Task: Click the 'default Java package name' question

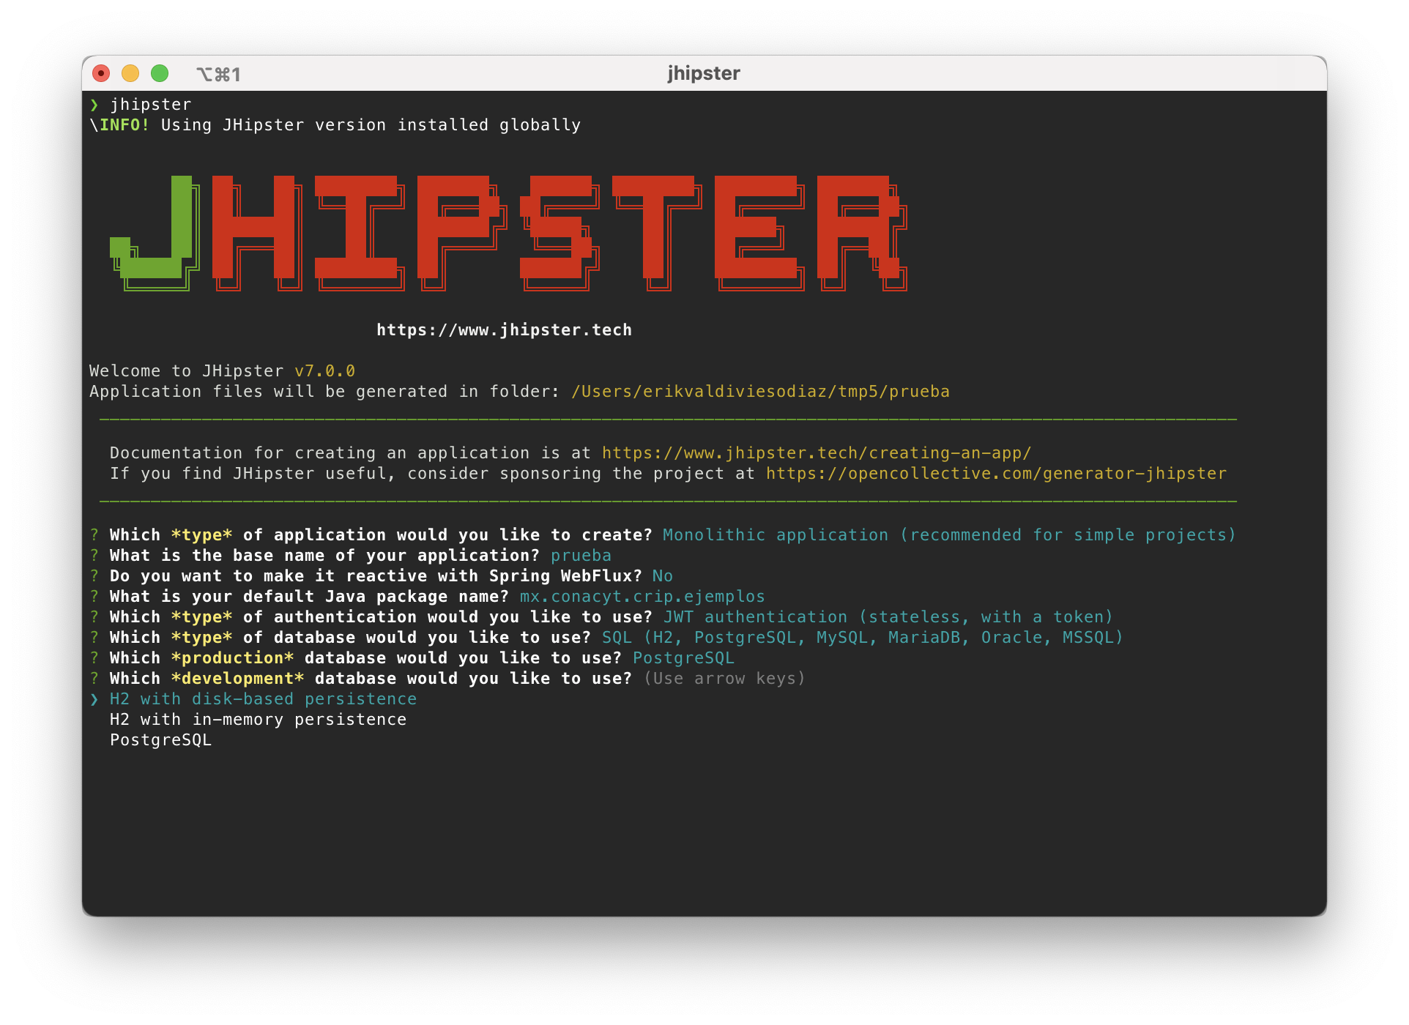Action: [309, 597]
